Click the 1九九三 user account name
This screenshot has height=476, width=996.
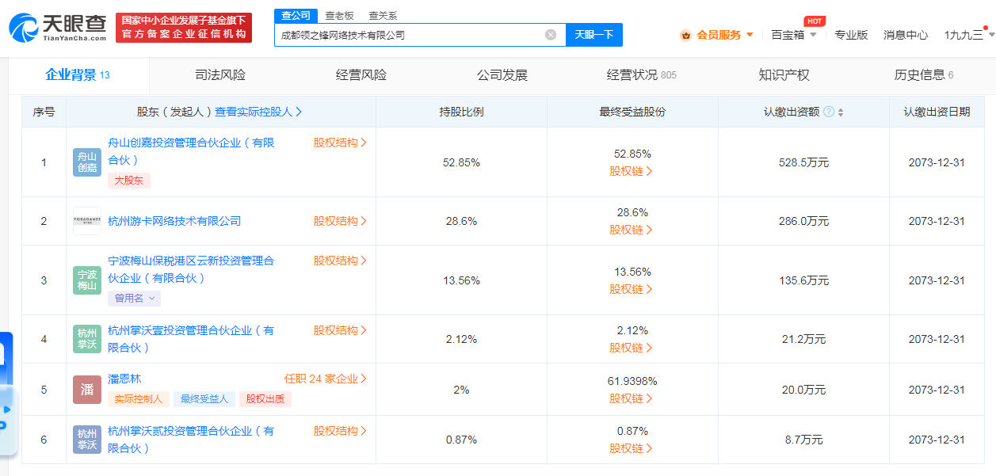click(964, 35)
